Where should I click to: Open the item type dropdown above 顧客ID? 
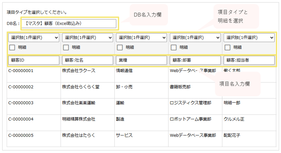pos(34,38)
